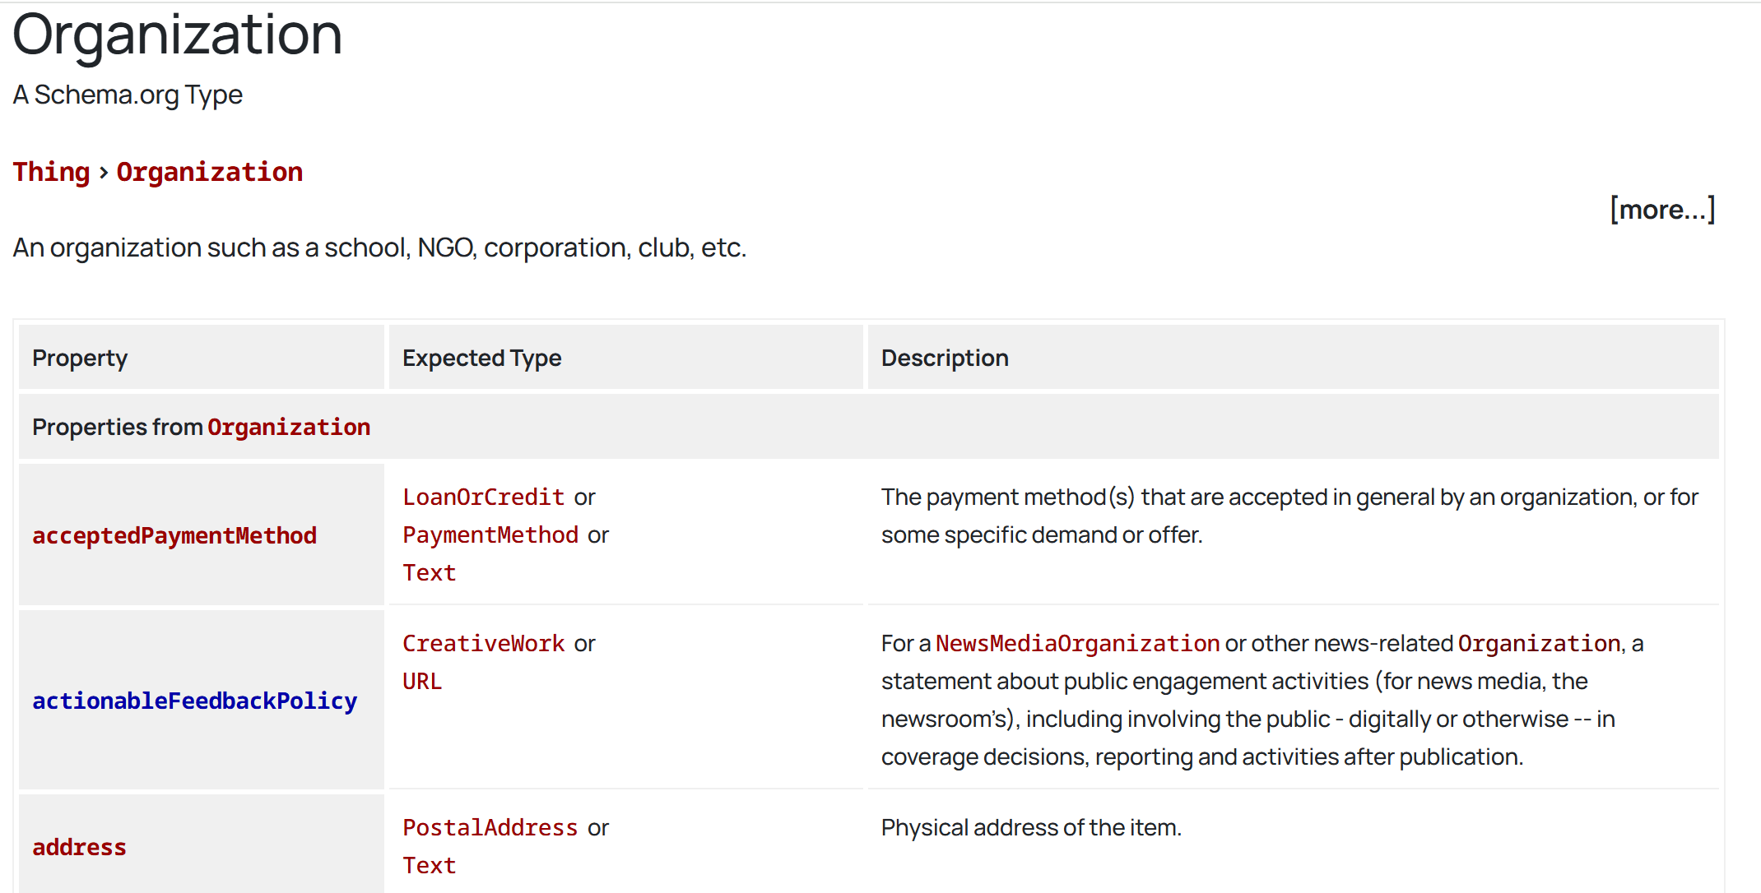Viewport: 1761px width, 893px height.
Task: Open the actionableFeedbackPolicy property link
Action: tap(194, 701)
